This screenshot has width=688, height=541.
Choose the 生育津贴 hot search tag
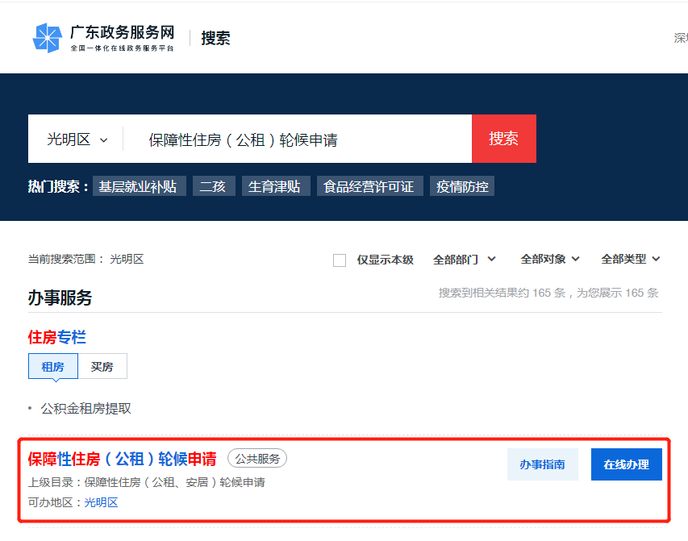point(274,186)
